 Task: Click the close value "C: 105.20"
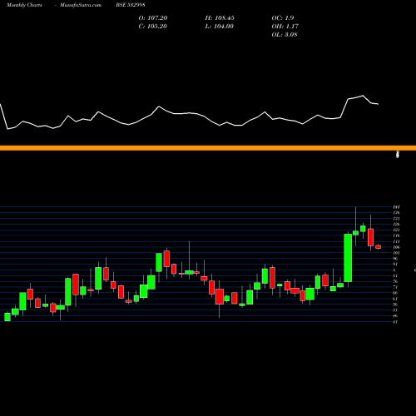[153, 27]
